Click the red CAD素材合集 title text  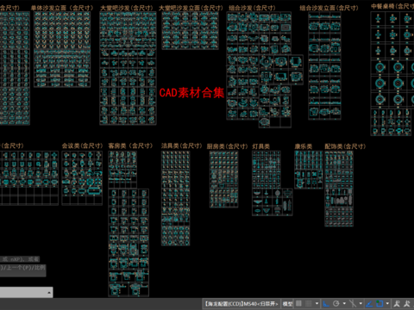[x=191, y=93]
